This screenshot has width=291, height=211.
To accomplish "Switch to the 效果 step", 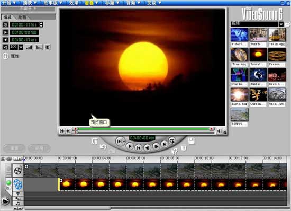I will click(x=74, y=3).
